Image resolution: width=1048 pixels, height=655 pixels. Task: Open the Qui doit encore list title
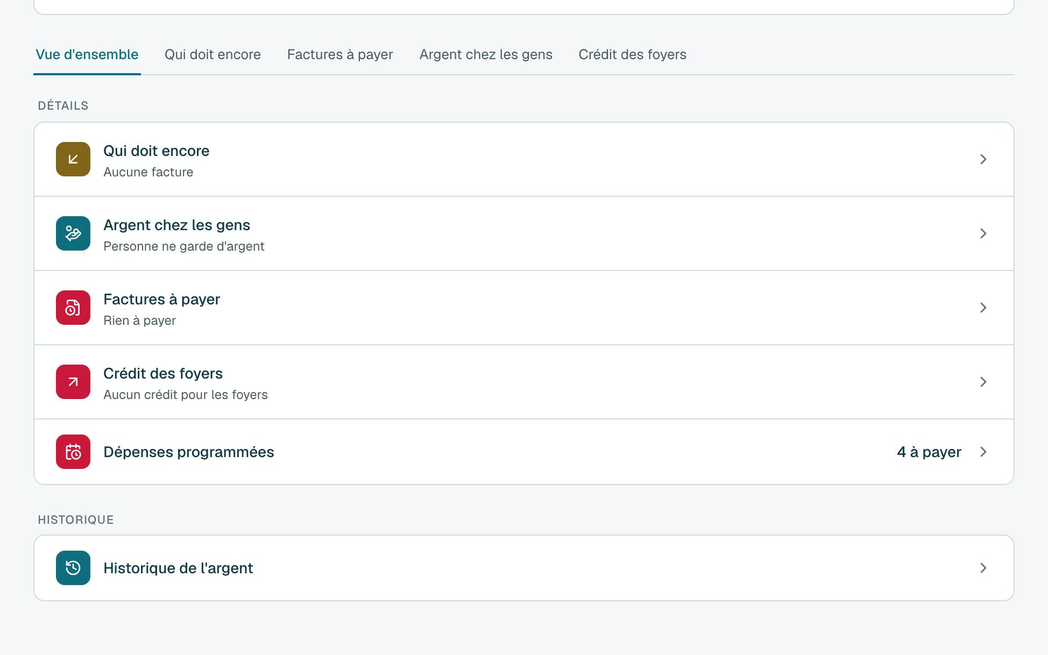(156, 151)
